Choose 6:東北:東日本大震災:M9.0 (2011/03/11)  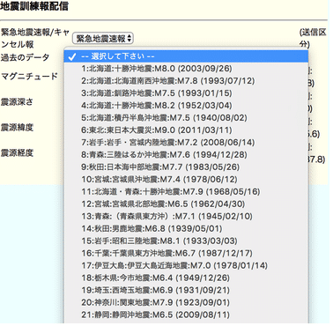(186, 130)
